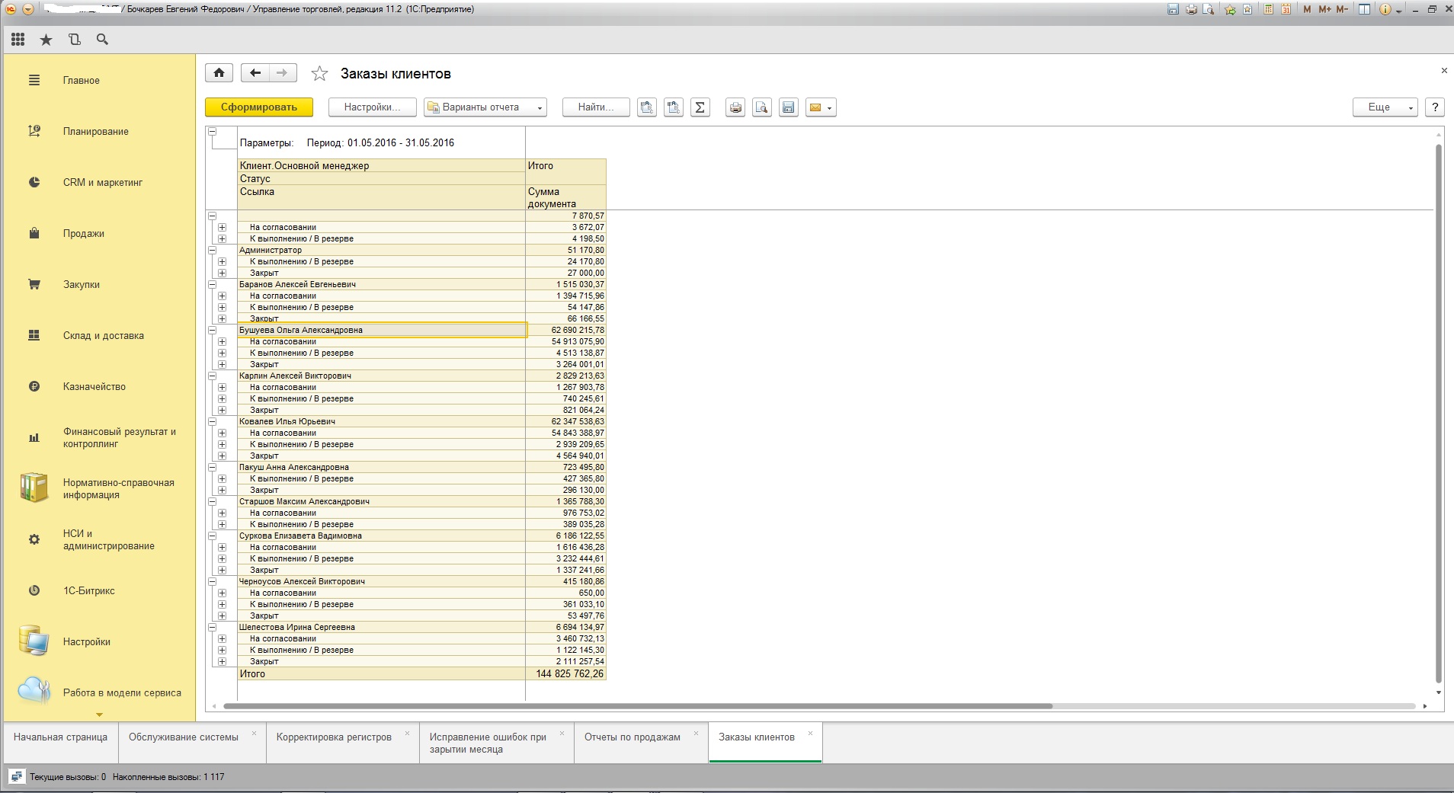Save report with floppy icon in report toolbar

pyautogui.click(x=789, y=107)
